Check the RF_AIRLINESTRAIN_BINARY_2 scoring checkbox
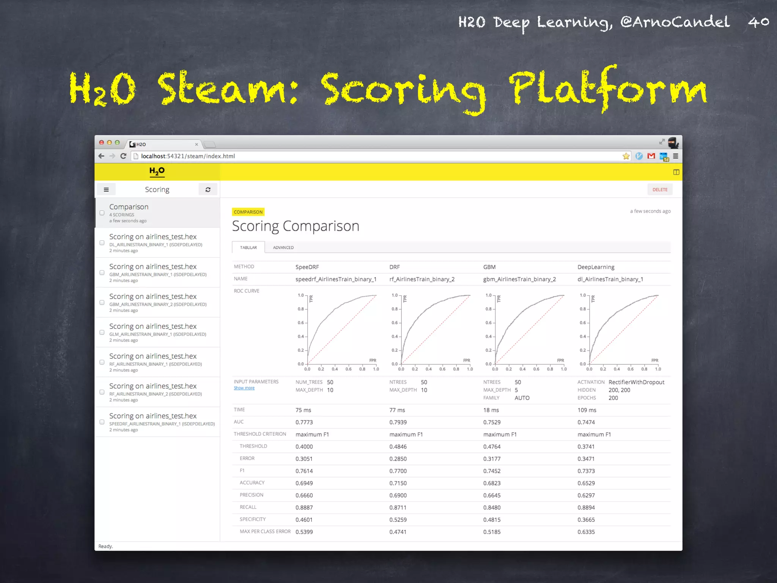Viewport: 777px width, 583px height. (102, 392)
